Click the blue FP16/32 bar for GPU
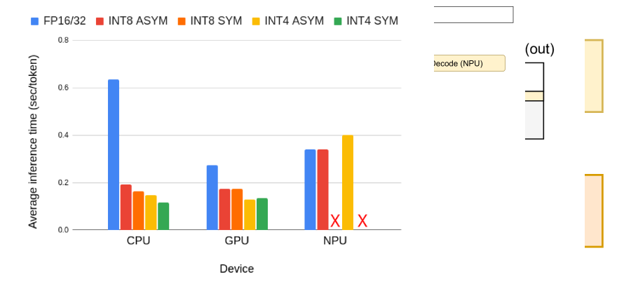This screenshot has height=289, width=631. (212, 197)
